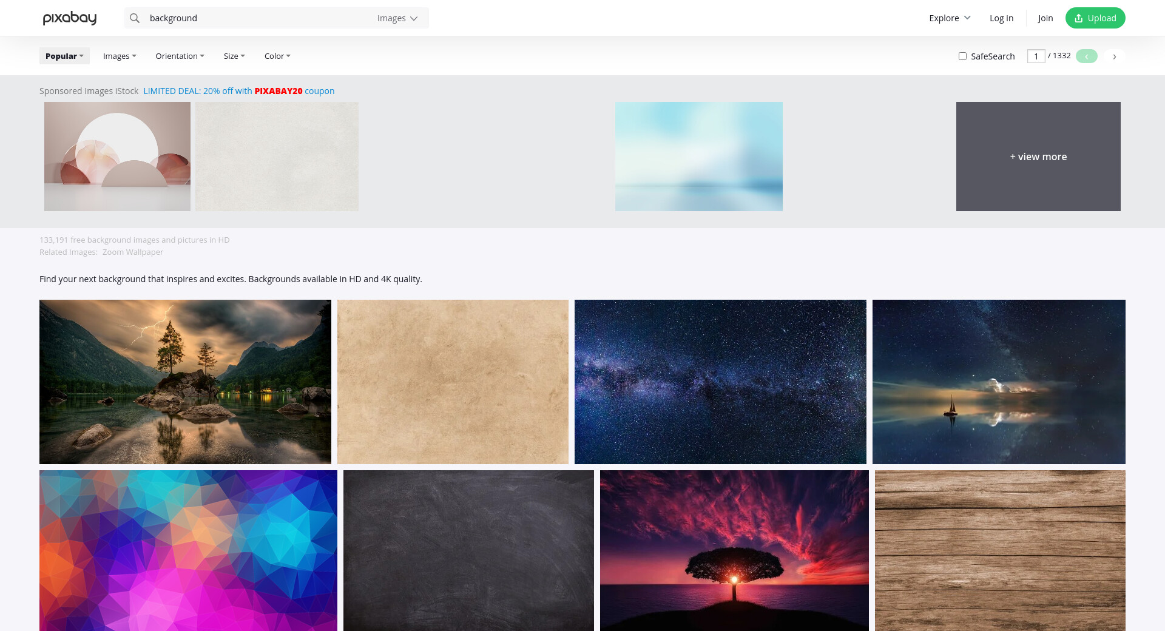The width and height of the screenshot is (1165, 631).
Task: Open the Color filter dropdown
Action: click(x=277, y=56)
